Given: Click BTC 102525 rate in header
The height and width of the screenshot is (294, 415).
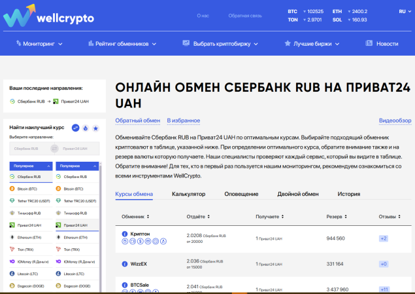Looking at the screenshot, I should (x=305, y=11).
